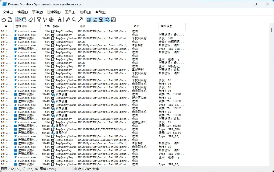274x172 pixels.
Task: Select the cell 线程 ID: 51780
Action: 170,115
